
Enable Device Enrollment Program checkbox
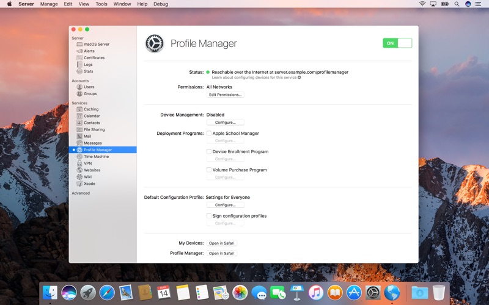tap(209, 151)
